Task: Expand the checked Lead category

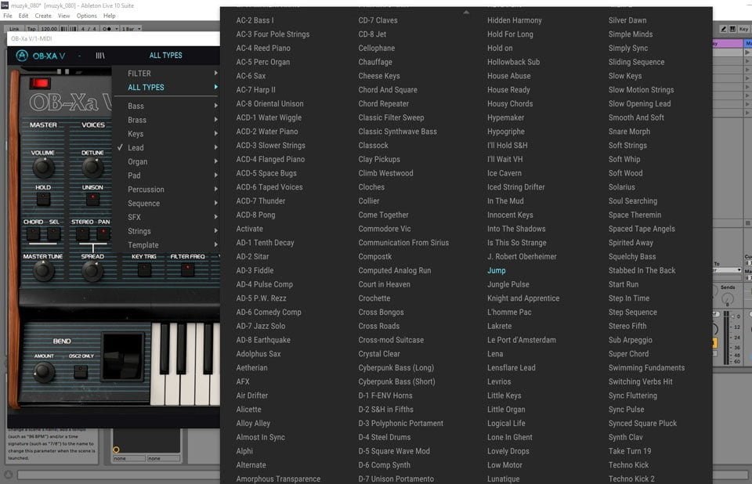Action: click(x=166, y=148)
